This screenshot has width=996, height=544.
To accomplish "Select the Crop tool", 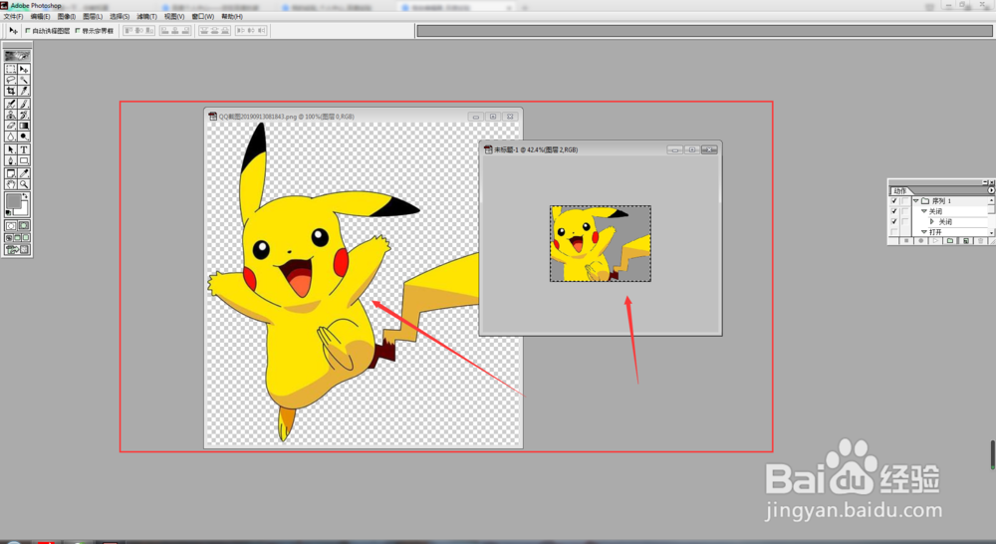I will [x=10, y=91].
